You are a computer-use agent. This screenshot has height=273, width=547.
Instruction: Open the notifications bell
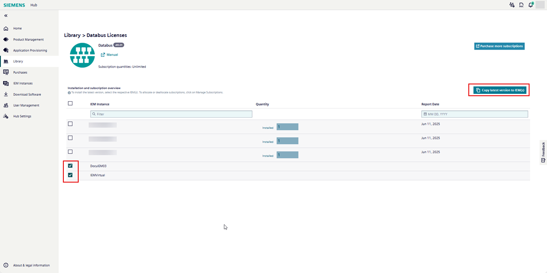[531, 5]
